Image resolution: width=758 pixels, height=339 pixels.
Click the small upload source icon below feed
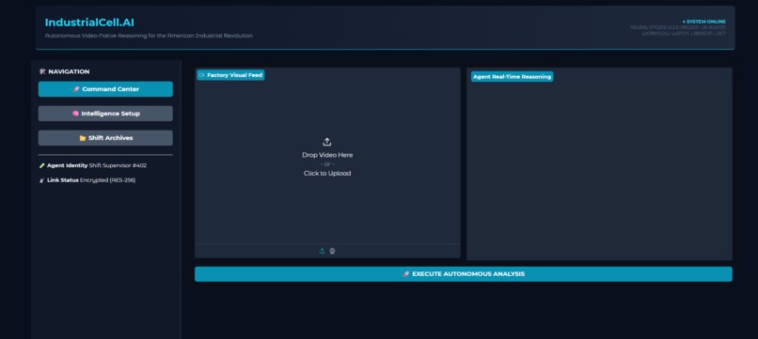(x=322, y=251)
